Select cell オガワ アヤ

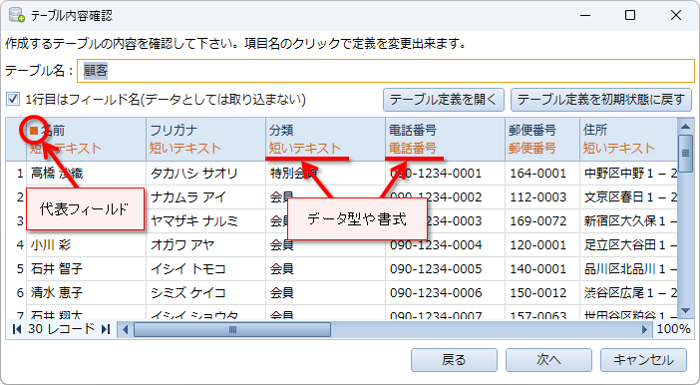pos(205,244)
